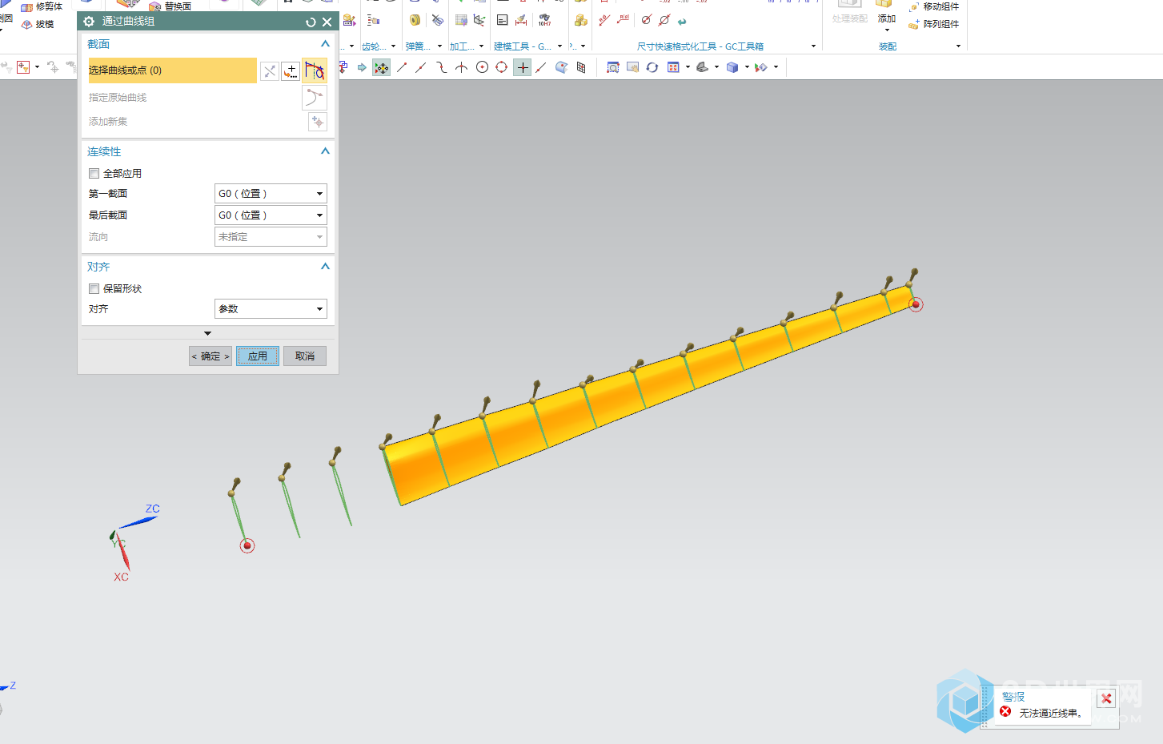1163x744 pixels.
Task: Click the 应用 button
Action: (258, 356)
